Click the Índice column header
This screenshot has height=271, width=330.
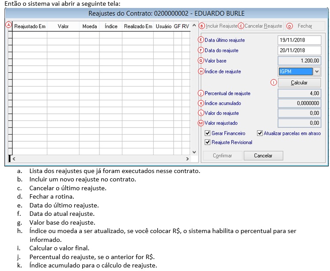click(x=111, y=26)
